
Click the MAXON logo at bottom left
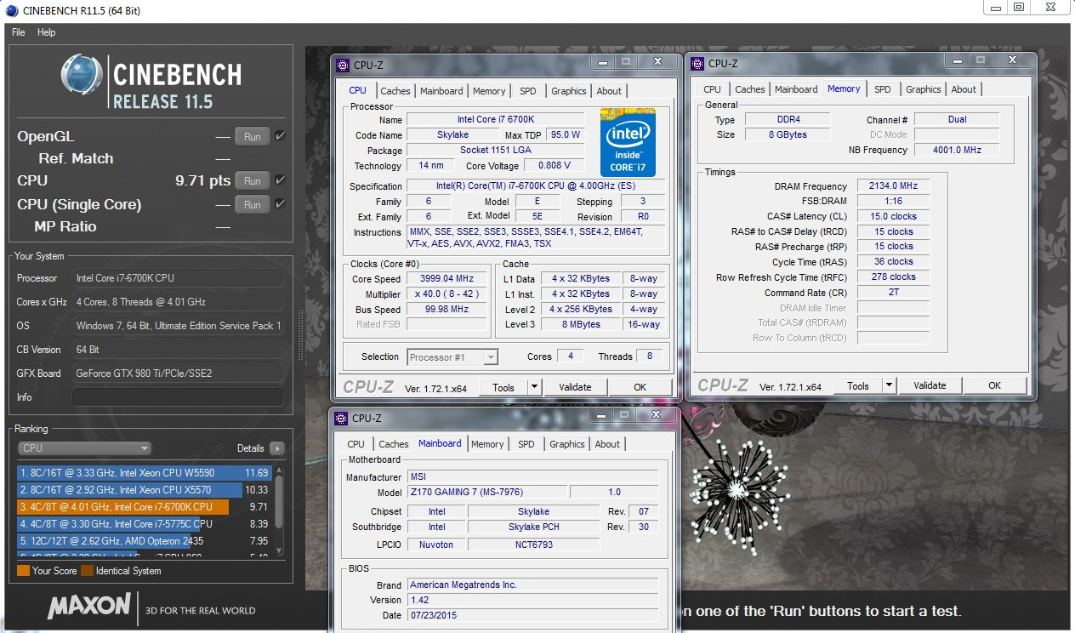[x=88, y=607]
